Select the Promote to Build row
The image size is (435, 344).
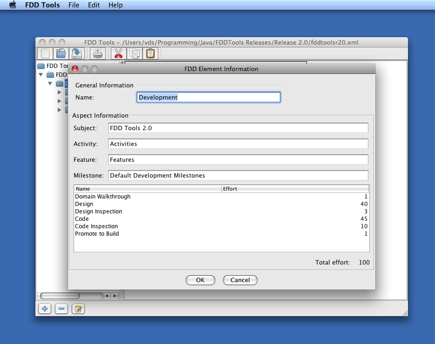pyautogui.click(x=221, y=234)
